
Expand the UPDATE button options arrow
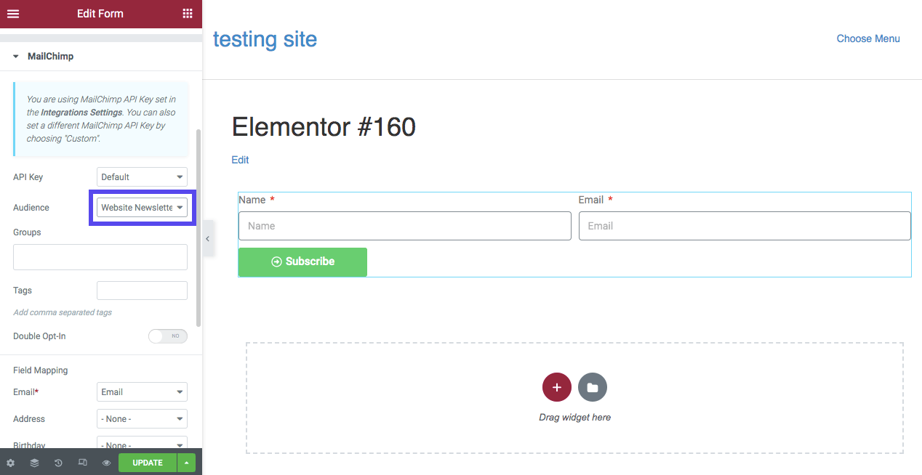pyautogui.click(x=186, y=462)
